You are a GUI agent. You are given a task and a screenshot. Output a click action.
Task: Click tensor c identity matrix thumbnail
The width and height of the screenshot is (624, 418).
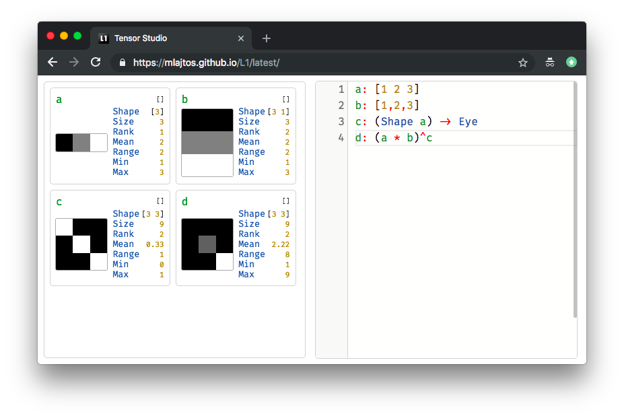(81, 244)
